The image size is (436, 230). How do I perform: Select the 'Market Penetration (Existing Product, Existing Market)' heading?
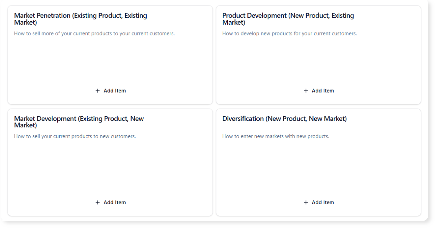pyautogui.click(x=80, y=19)
